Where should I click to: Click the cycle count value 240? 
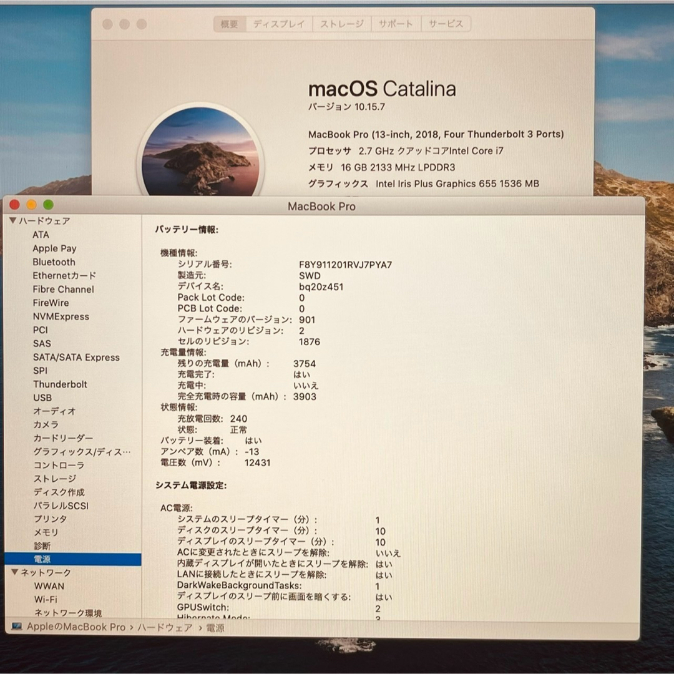point(238,419)
